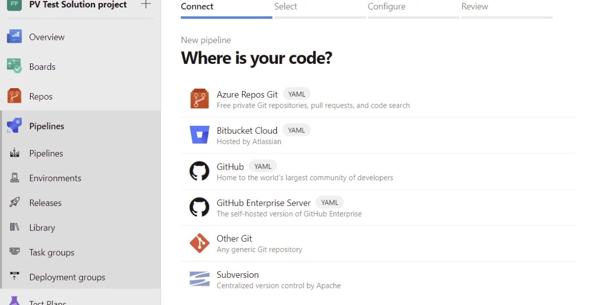Open the Boards icon in sidebar
The width and height of the screenshot is (589, 305).
(14, 66)
